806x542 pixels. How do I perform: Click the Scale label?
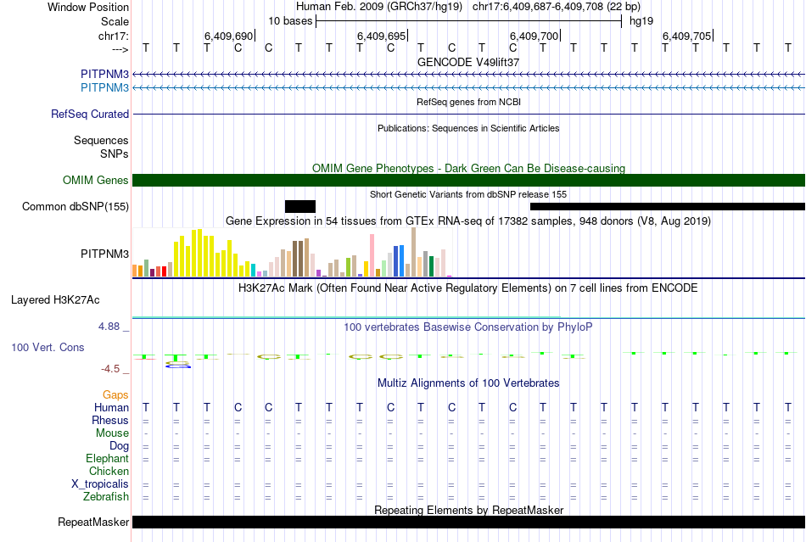(115, 21)
